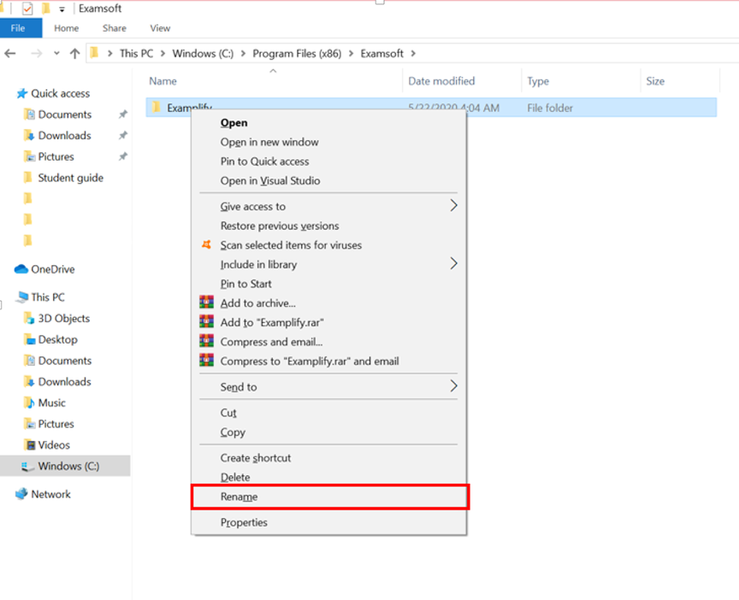Select Pin to Start
The height and width of the screenshot is (600, 739).
328,284
